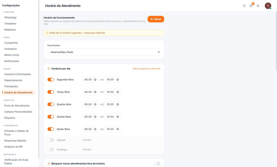The width and height of the screenshot is (277, 167).
Task: Open Usuários & Permissões settings
Action: tap(18, 74)
